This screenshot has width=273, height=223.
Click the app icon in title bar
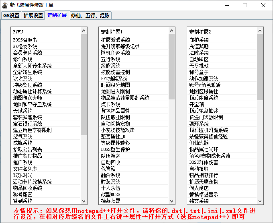click(5, 5)
